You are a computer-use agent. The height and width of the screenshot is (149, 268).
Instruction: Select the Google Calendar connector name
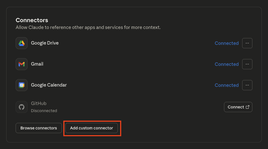coord(49,85)
